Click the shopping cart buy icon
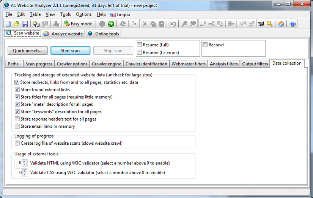313x198 pixels. (261, 24)
